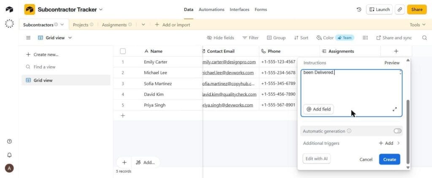The width and height of the screenshot is (432, 178).
Task: Insert a field with Add field button
Action: (319, 109)
